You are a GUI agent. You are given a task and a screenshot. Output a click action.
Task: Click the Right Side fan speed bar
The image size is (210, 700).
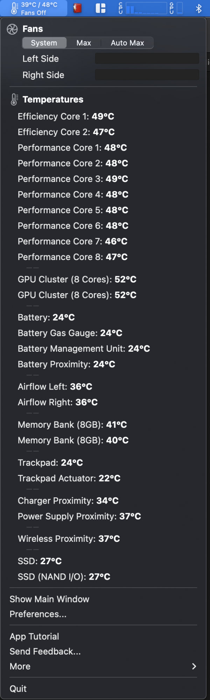tap(147, 75)
